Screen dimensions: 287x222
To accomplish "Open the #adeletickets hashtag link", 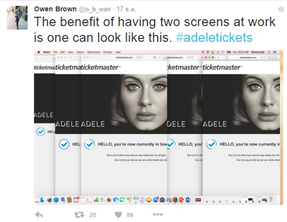I will click(214, 38).
